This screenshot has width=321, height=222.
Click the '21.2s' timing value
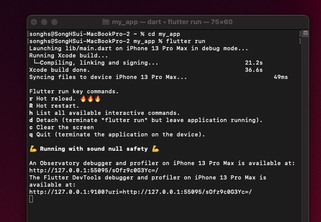(x=254, y=63)
